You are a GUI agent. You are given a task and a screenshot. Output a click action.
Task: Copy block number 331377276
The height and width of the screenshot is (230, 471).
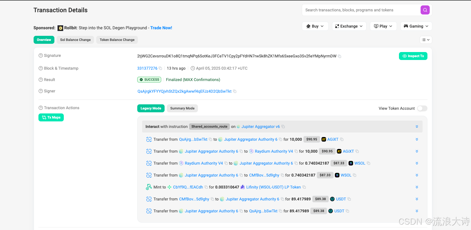tap(160, 68)
